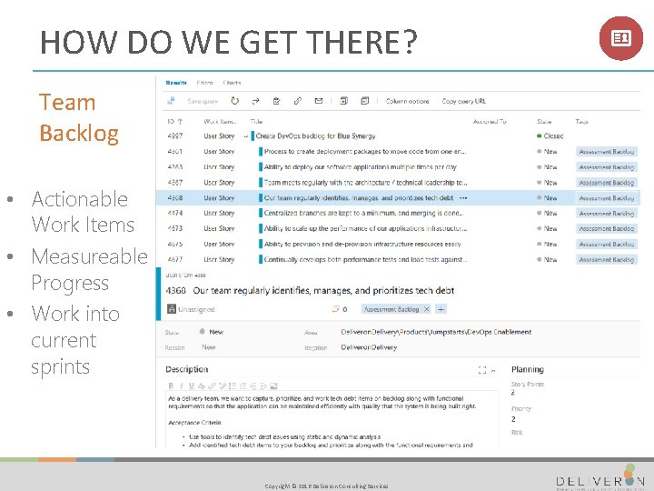Click the clipboard copy icon in toolbar

coord(276,101)
